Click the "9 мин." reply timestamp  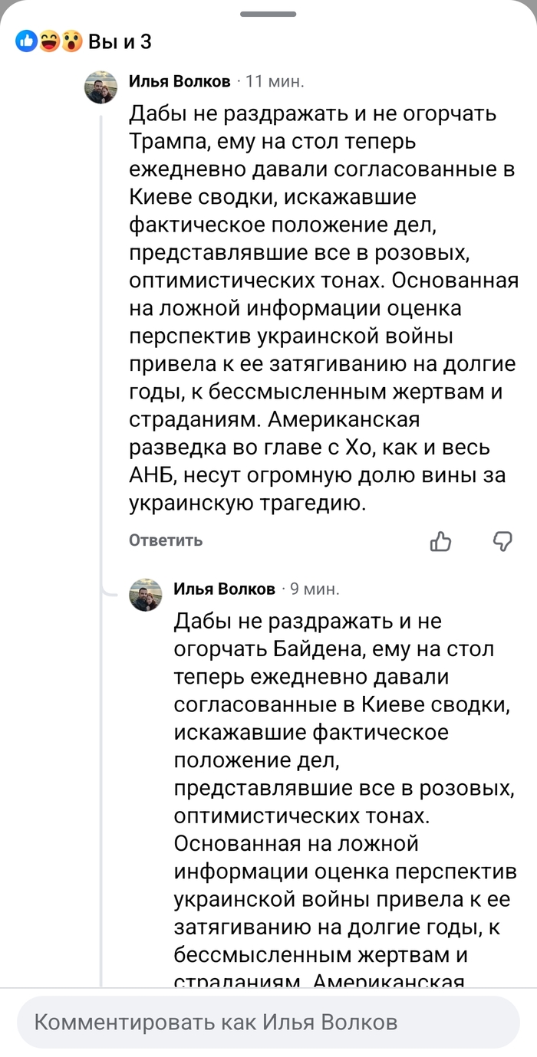[x=314, y=589]
